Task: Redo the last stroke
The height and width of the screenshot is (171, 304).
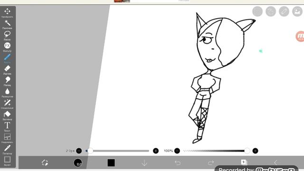Action: click(x=211, y=162)
